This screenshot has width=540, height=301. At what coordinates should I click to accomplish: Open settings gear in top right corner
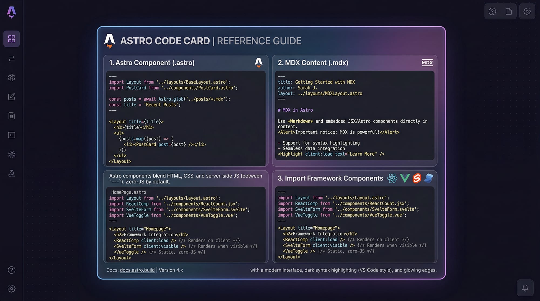click(x=527, y=11)
